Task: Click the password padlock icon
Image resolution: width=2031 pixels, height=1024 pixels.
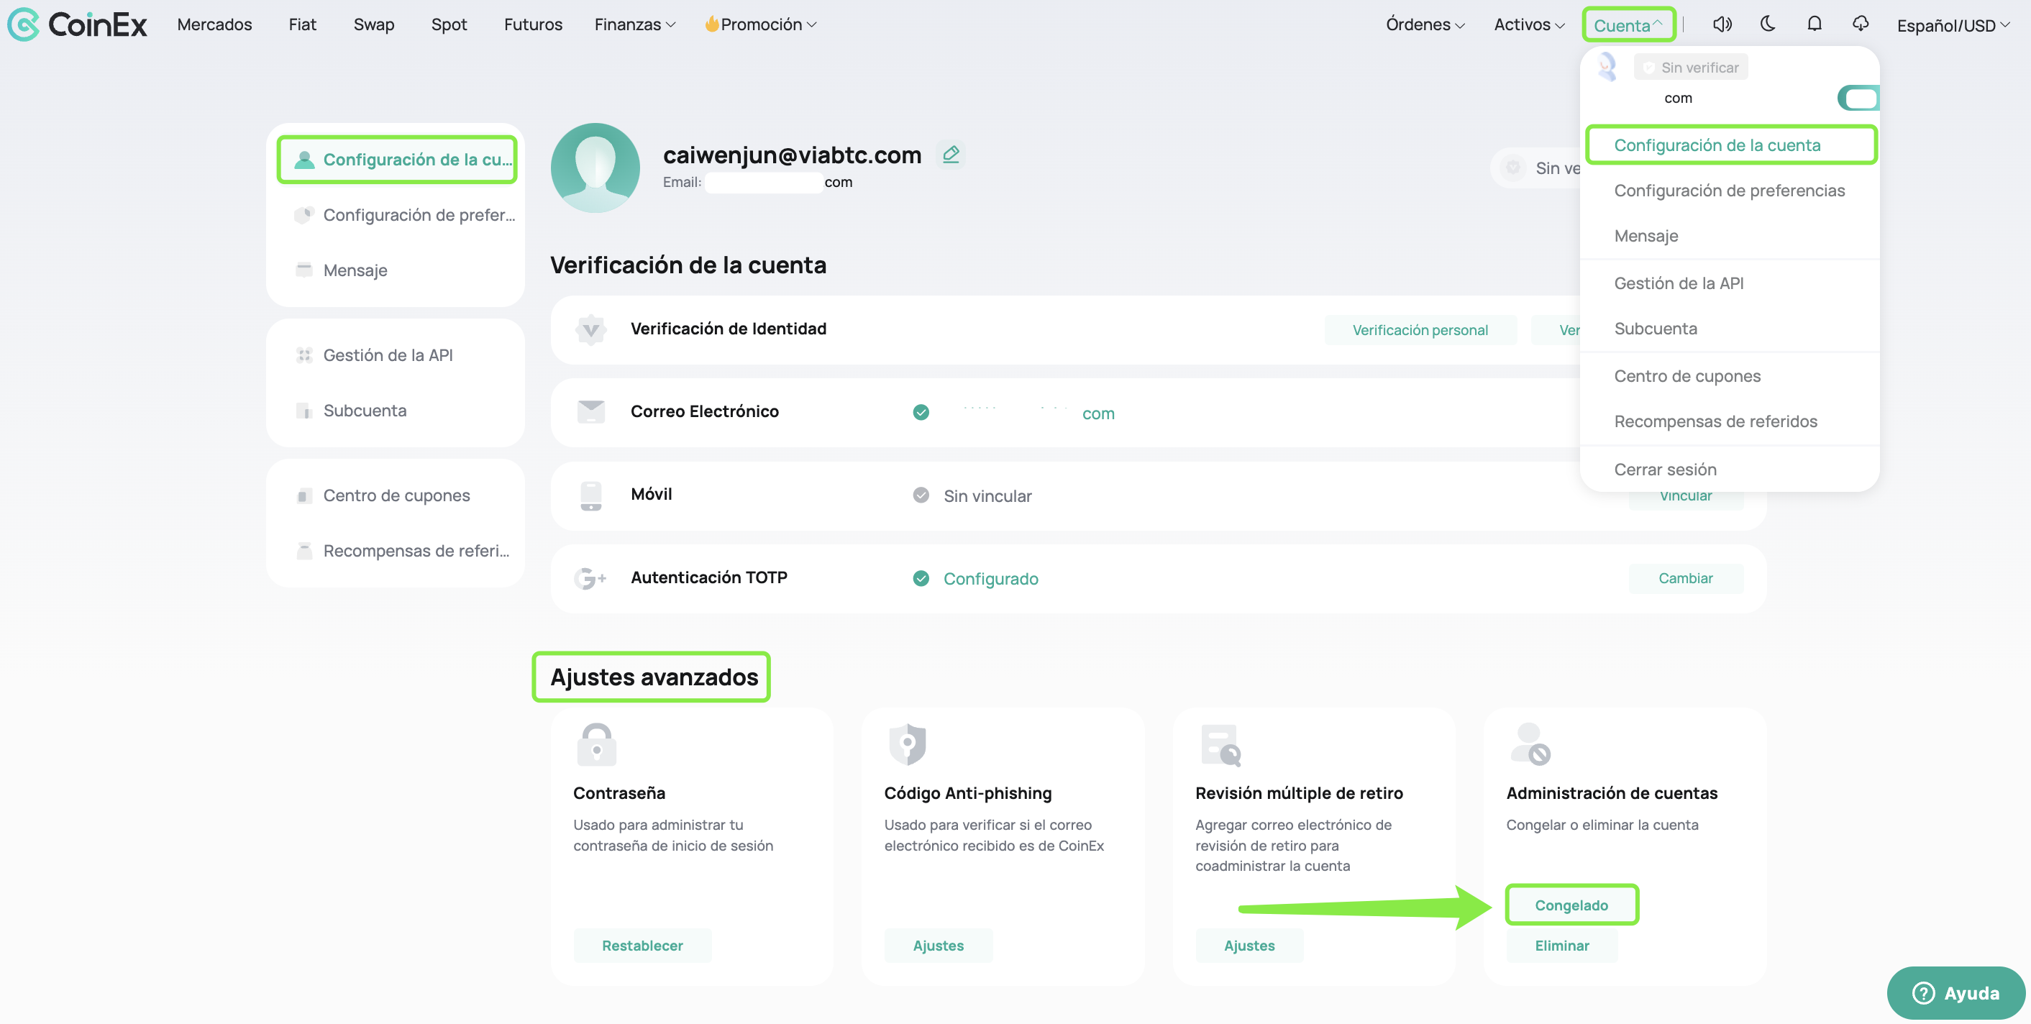Action: [597, 744]
